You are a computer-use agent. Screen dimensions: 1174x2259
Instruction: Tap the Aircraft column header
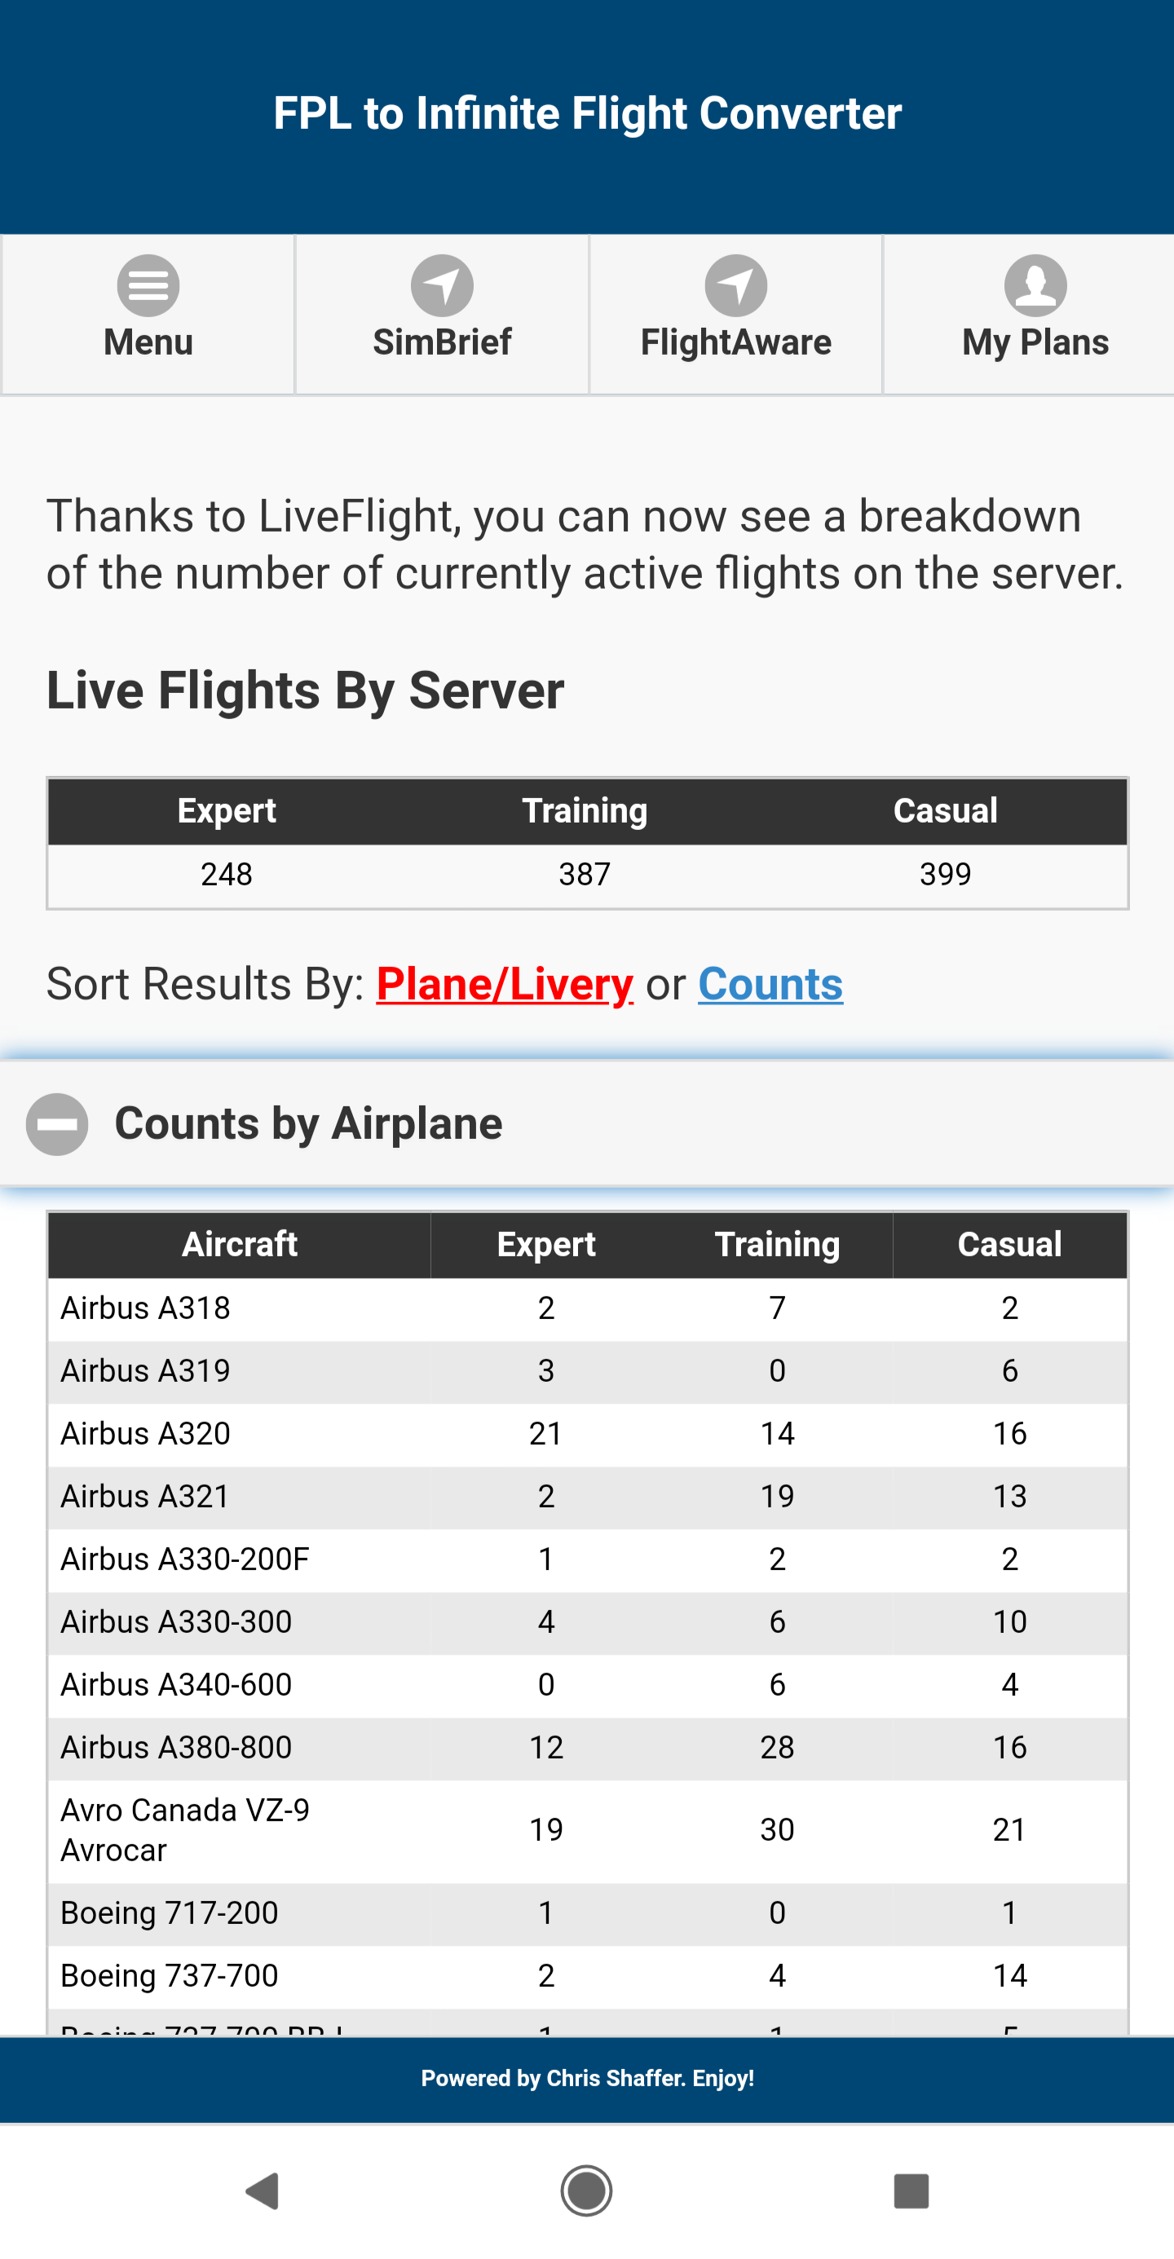click(x=240, y=1244)
